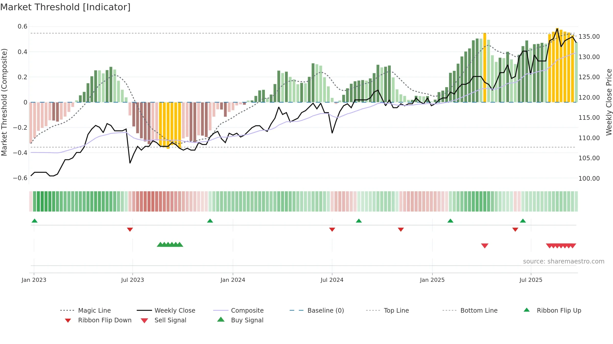Click the Jul 2023 axis label
Image resolution: width=613 pixels, height=344 pixels.
tap(133, 280)
